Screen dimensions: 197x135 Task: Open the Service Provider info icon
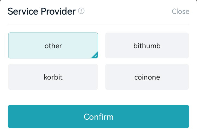[81, 11]
